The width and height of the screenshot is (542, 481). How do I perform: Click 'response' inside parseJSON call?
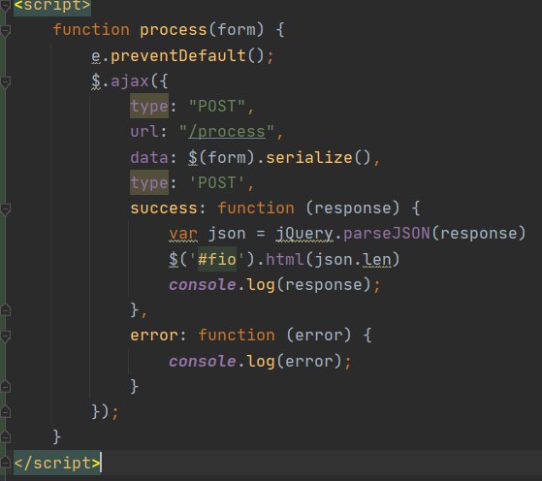478,234
